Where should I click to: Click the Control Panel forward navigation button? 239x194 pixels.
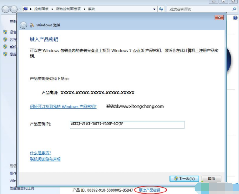pos(14,9)
